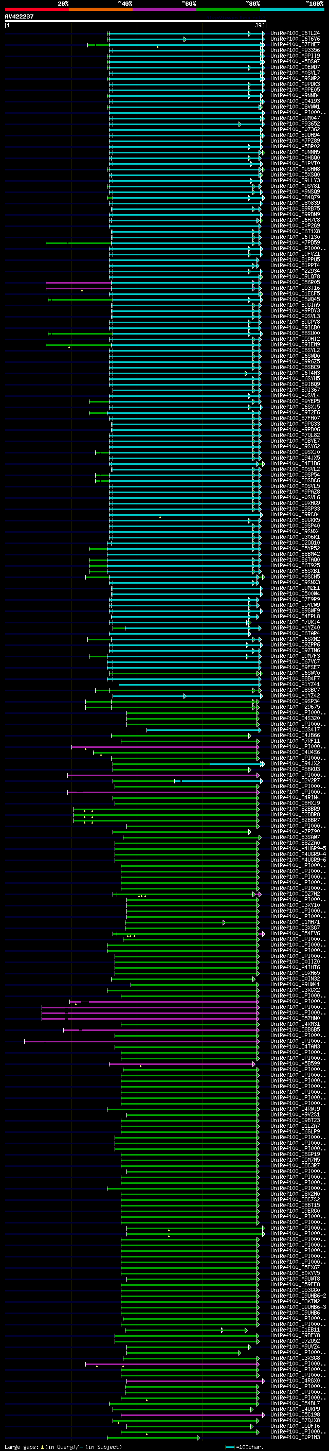The image size is (329, 1451).
Task: Click the cyan alignment bar of UniRef100_D0EWD7
Action: 186,67
